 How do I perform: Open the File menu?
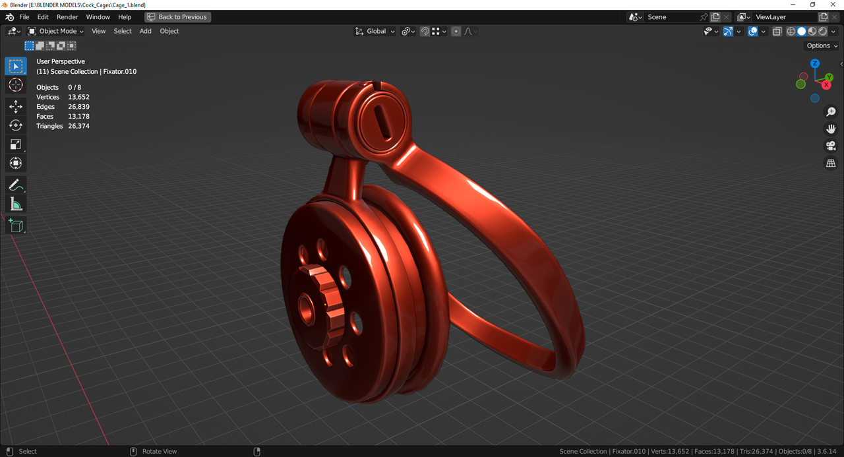(24, 17)
